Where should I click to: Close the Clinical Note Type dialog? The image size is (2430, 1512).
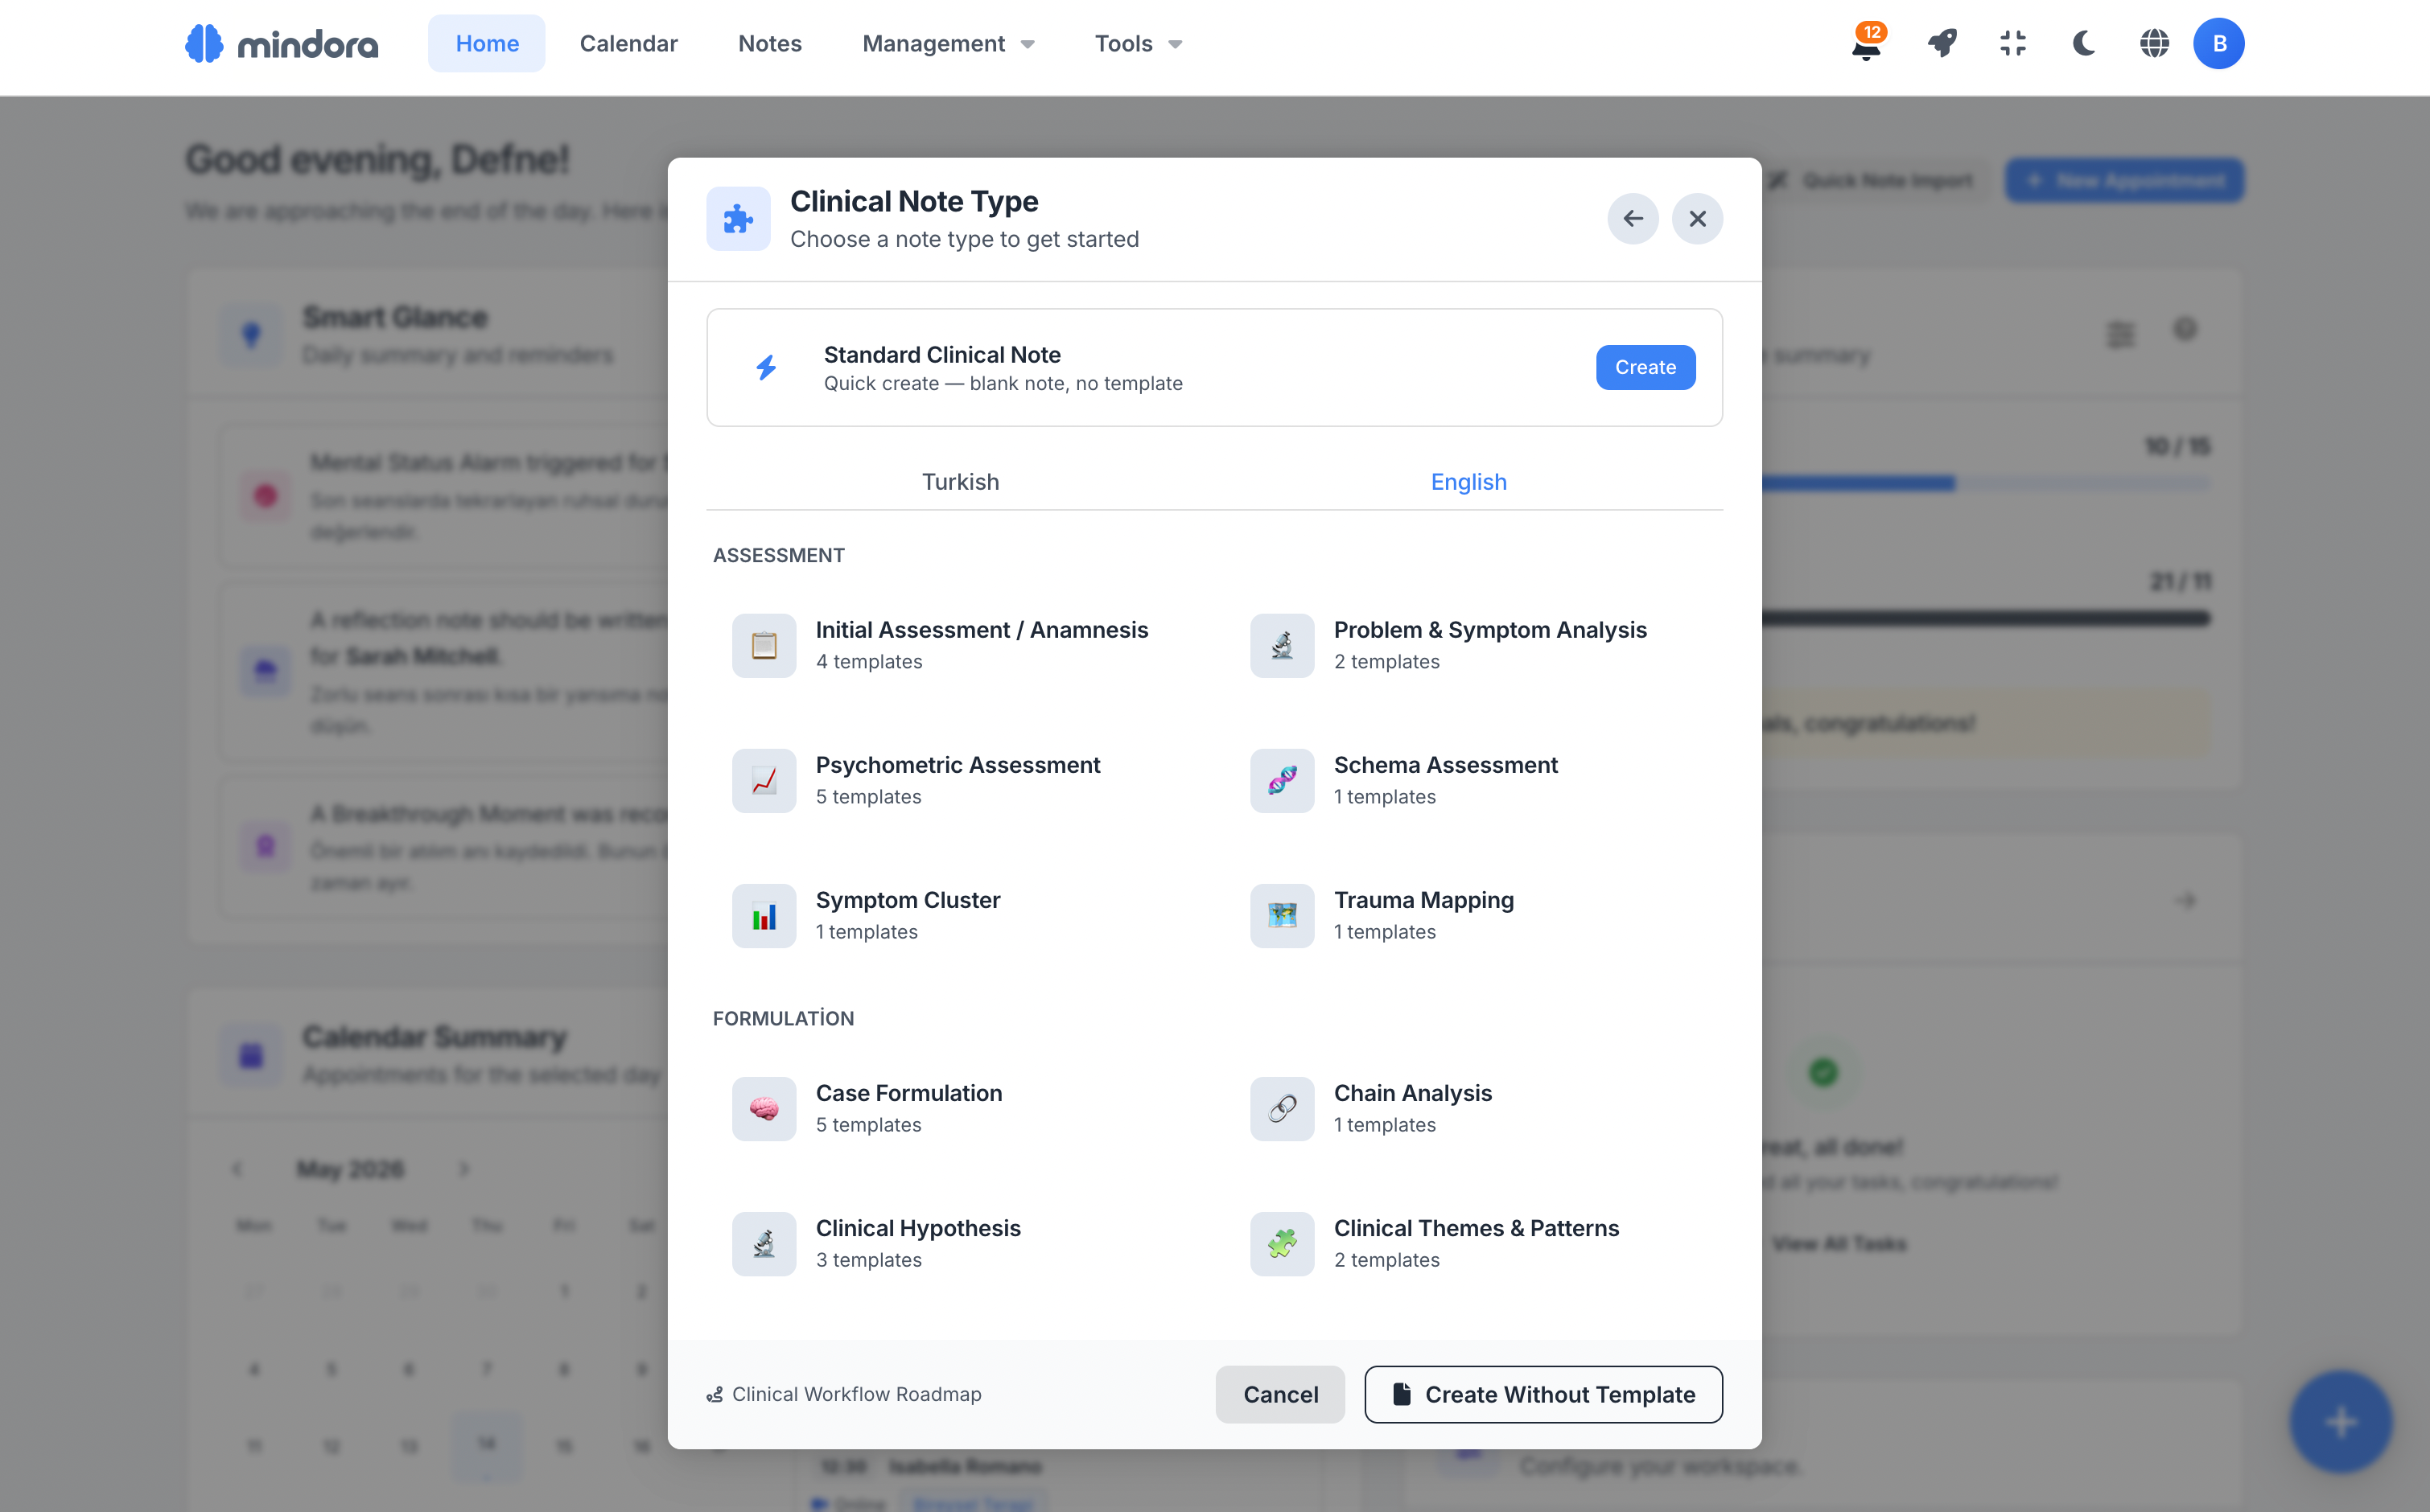[1697, 218]
